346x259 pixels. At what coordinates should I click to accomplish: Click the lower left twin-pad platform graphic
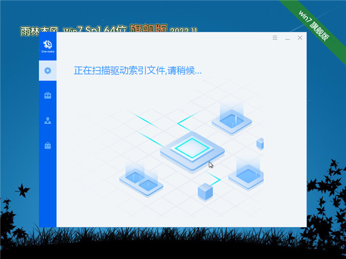tap(141, 181)
